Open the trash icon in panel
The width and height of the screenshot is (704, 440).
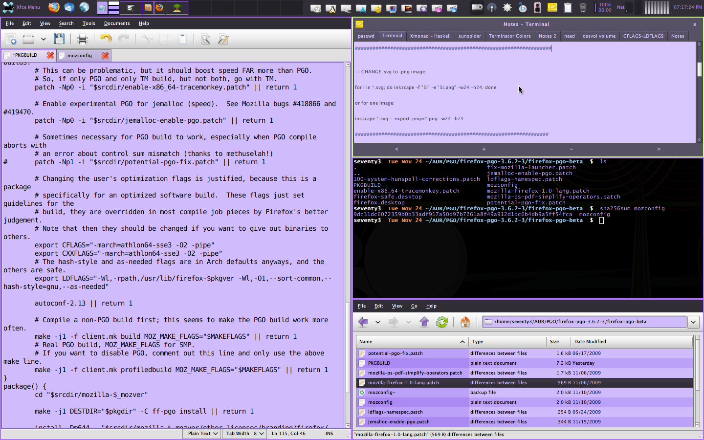point(583,7)
